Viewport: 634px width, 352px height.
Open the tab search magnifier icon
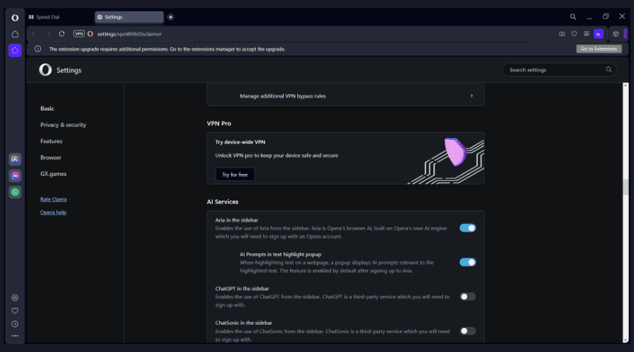573,17
